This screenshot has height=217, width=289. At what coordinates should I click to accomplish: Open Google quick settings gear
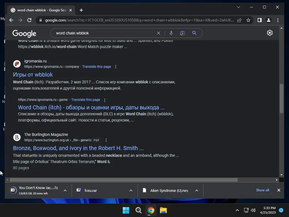pos(270,33)
